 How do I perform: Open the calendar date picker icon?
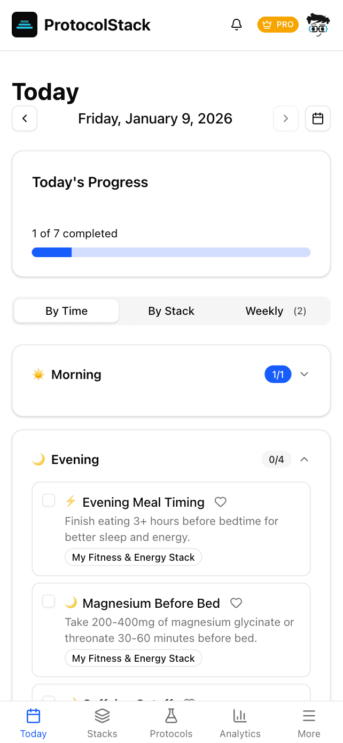[x=318, y=118]
